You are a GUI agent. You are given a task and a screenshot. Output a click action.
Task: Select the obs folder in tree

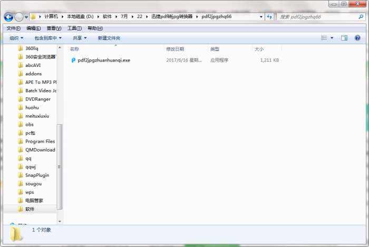(30, 125)
